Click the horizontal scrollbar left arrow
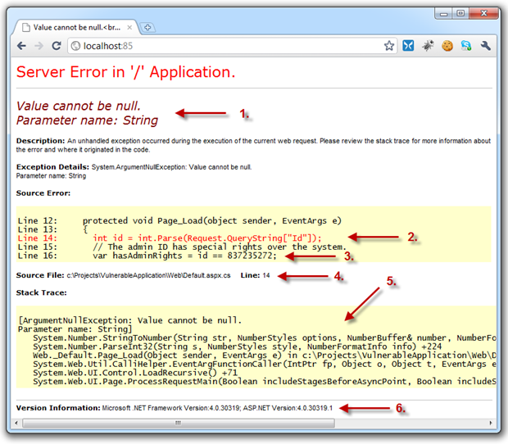 click(x=16, y=423)
